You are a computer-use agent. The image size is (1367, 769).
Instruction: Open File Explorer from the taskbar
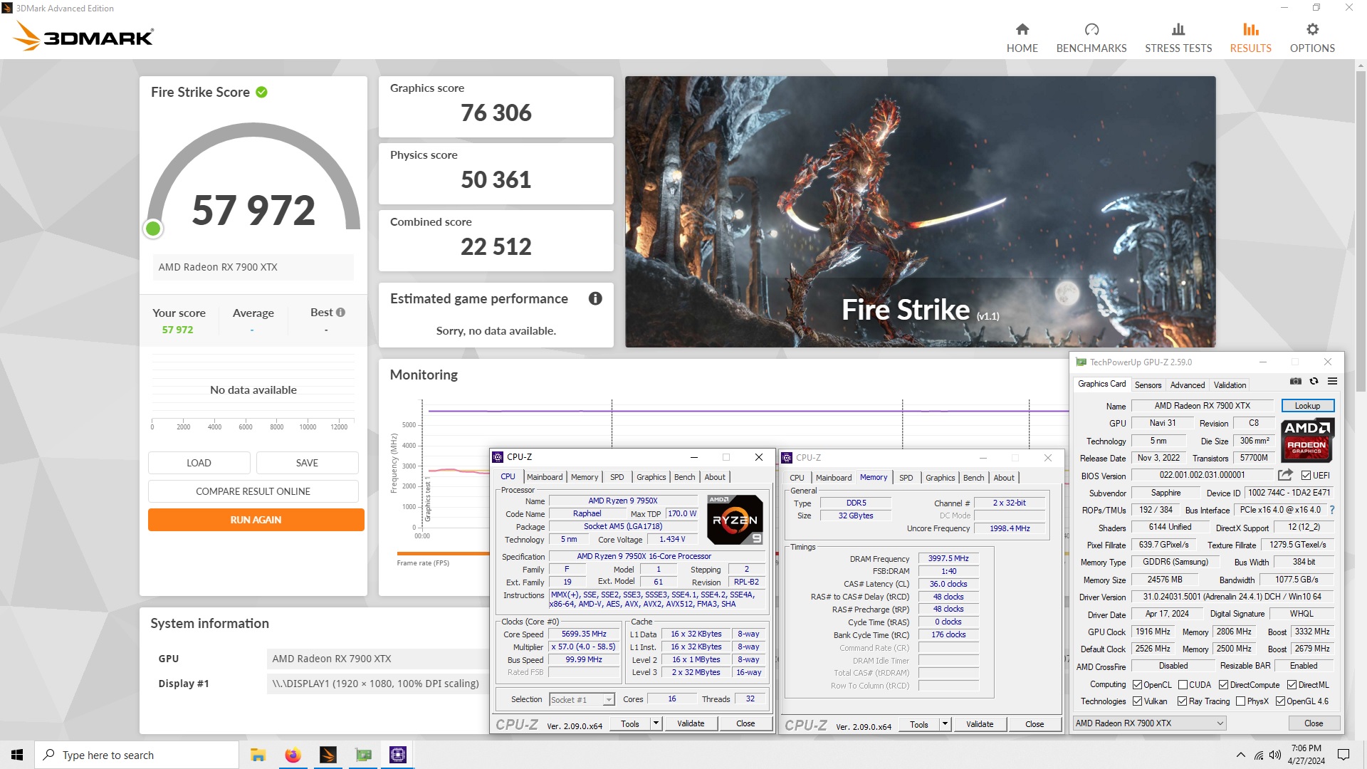(258, 755)
